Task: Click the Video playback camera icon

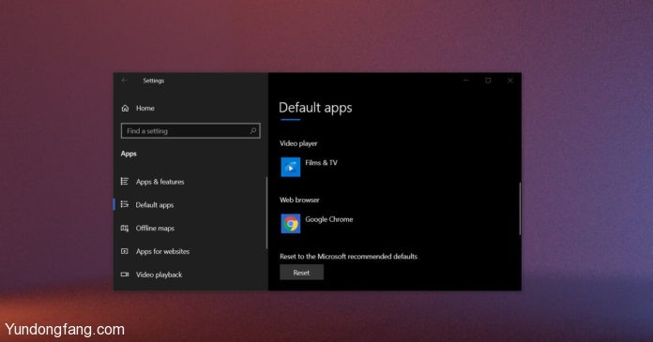Action: (x=125, y=275)
